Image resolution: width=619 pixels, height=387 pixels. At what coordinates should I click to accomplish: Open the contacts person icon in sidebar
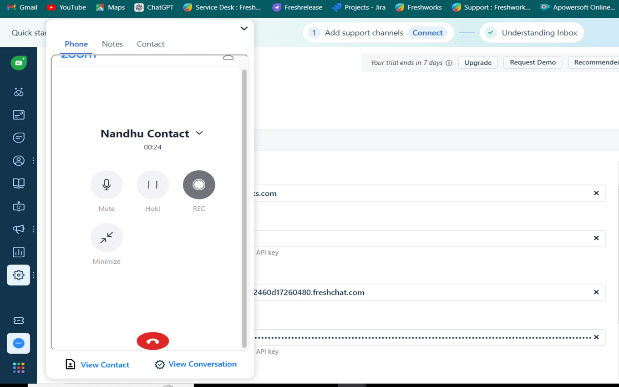point(19,160)
